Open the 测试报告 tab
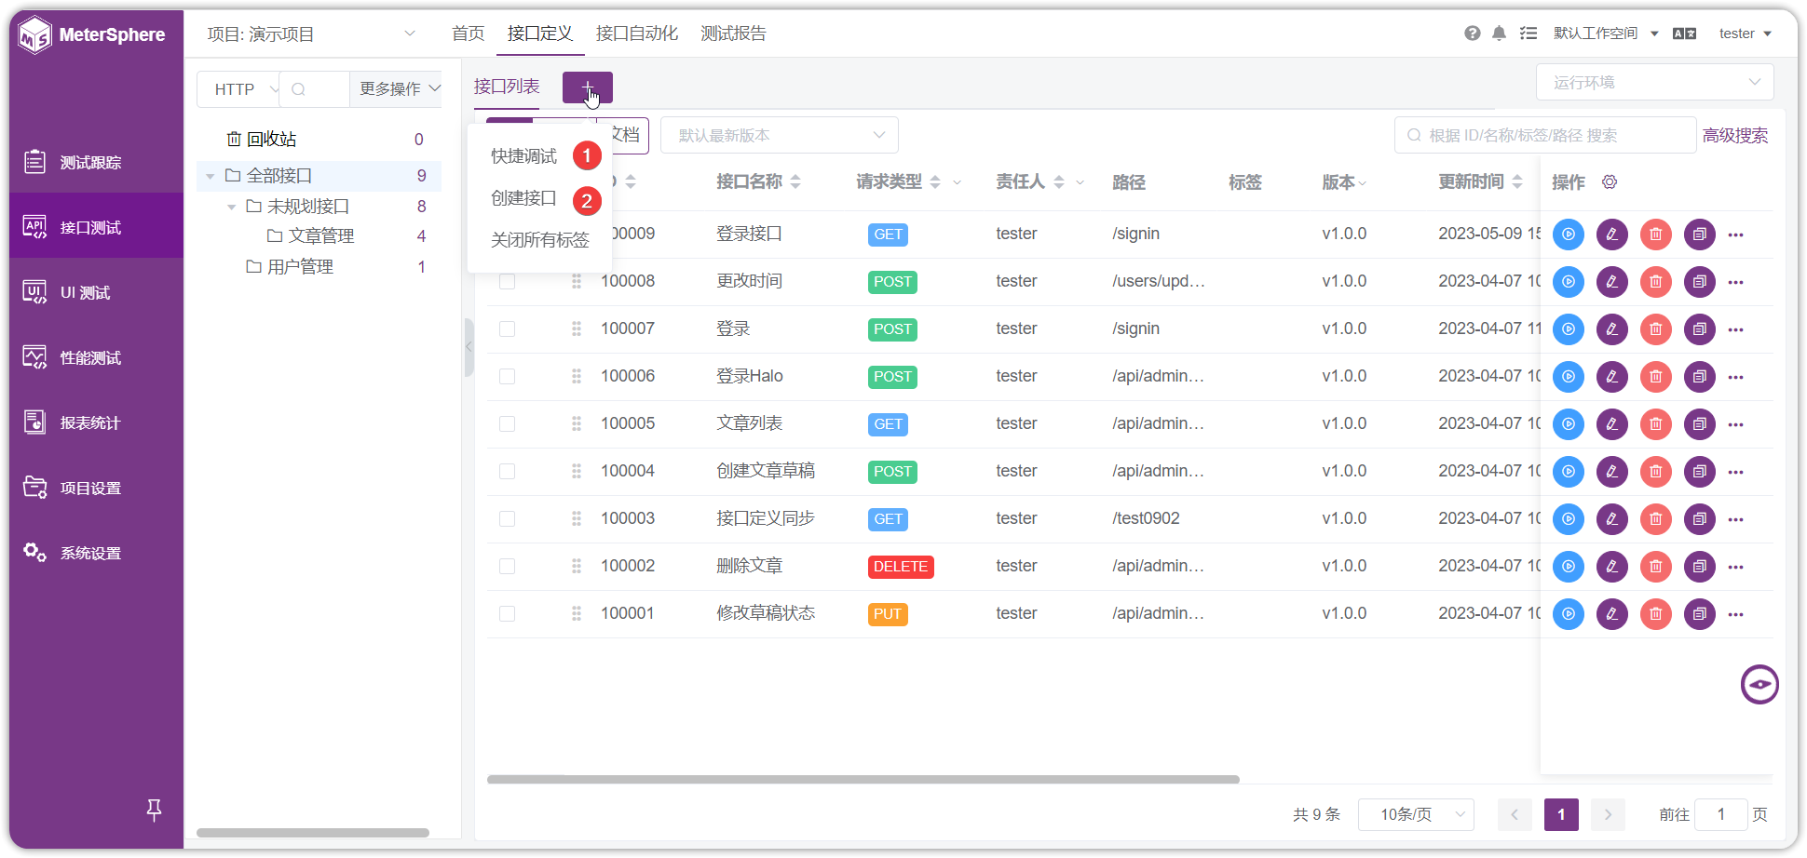1807x858 pixels. [x=734, y=34]
